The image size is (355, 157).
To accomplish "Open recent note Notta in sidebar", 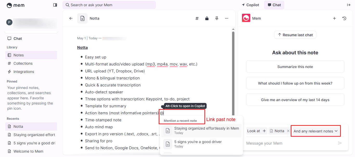I will (x=31, y=126).
